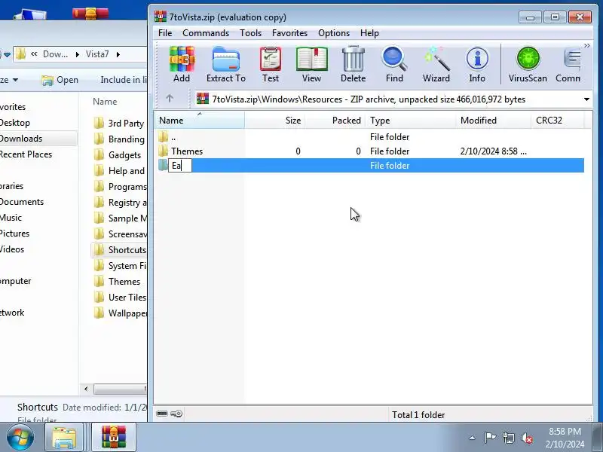Select the parent '..' folder row

[x=371, y=137]
